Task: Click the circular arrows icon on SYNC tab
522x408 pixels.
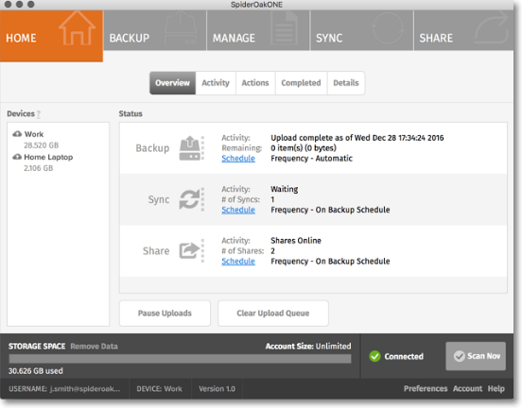Action: pos(388,28)
